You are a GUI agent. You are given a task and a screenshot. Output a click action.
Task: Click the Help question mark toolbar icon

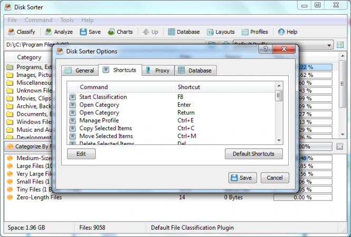tap(281, 32)
